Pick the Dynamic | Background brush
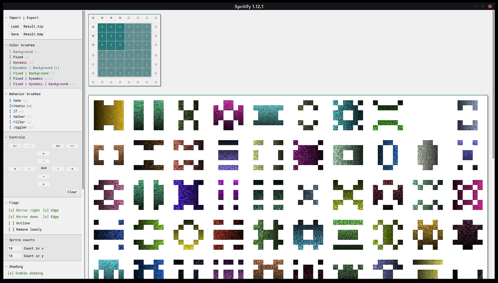Viewport: 498px width, 283px height. point(34,68)
